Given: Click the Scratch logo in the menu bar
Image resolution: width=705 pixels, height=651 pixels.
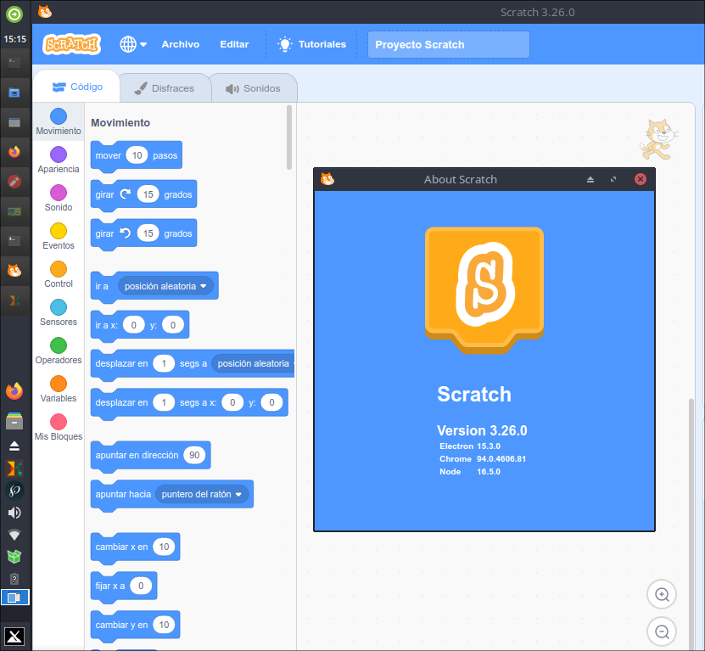Looking at the screenshot, I should tap(71, 44).
